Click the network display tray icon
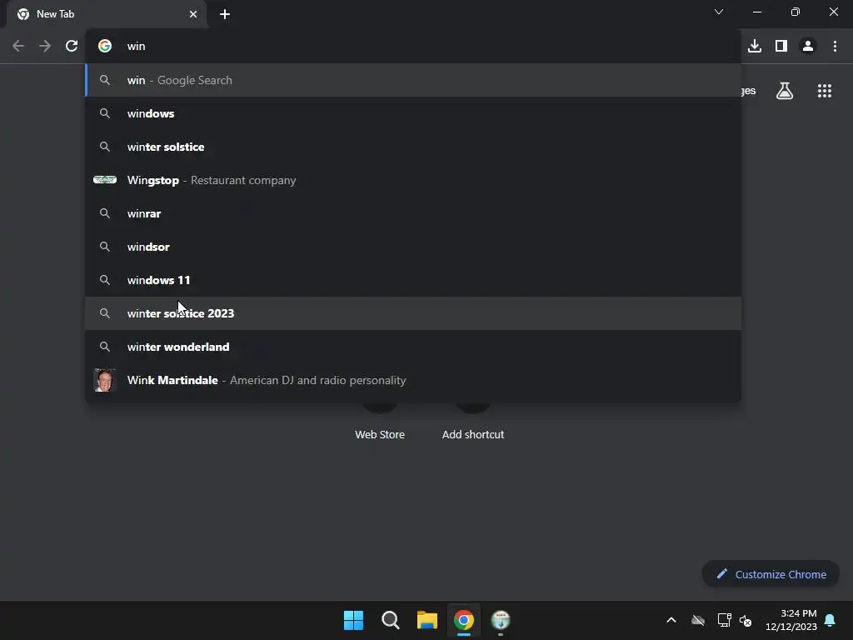This screenshot has height=640, width=853. tap(724, 620)
